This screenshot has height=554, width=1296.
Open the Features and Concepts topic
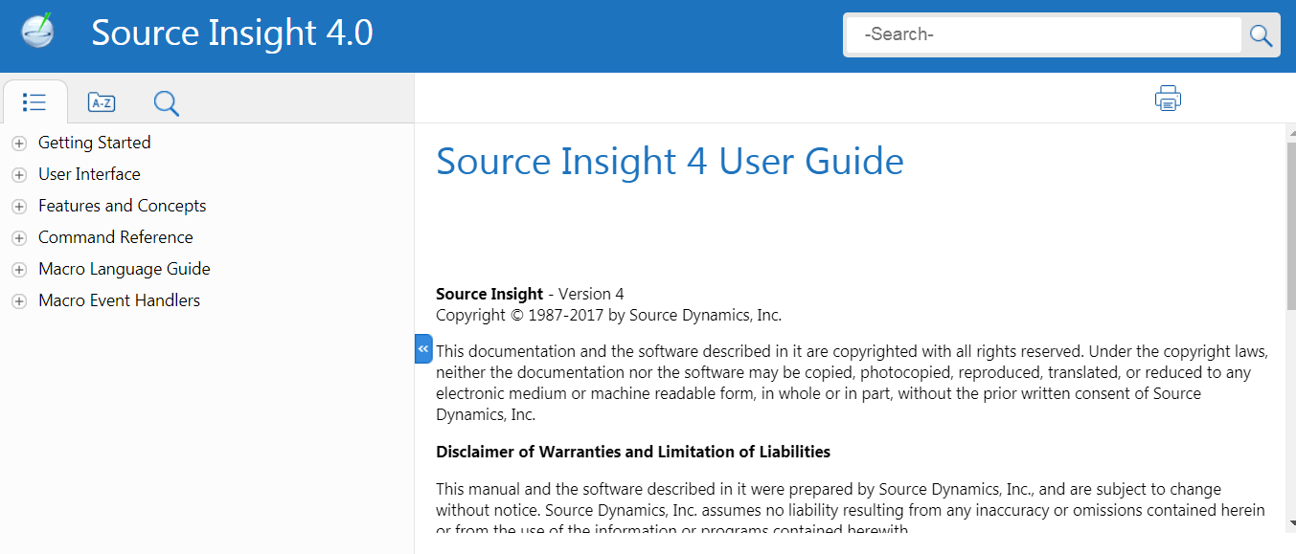[122, 206]
